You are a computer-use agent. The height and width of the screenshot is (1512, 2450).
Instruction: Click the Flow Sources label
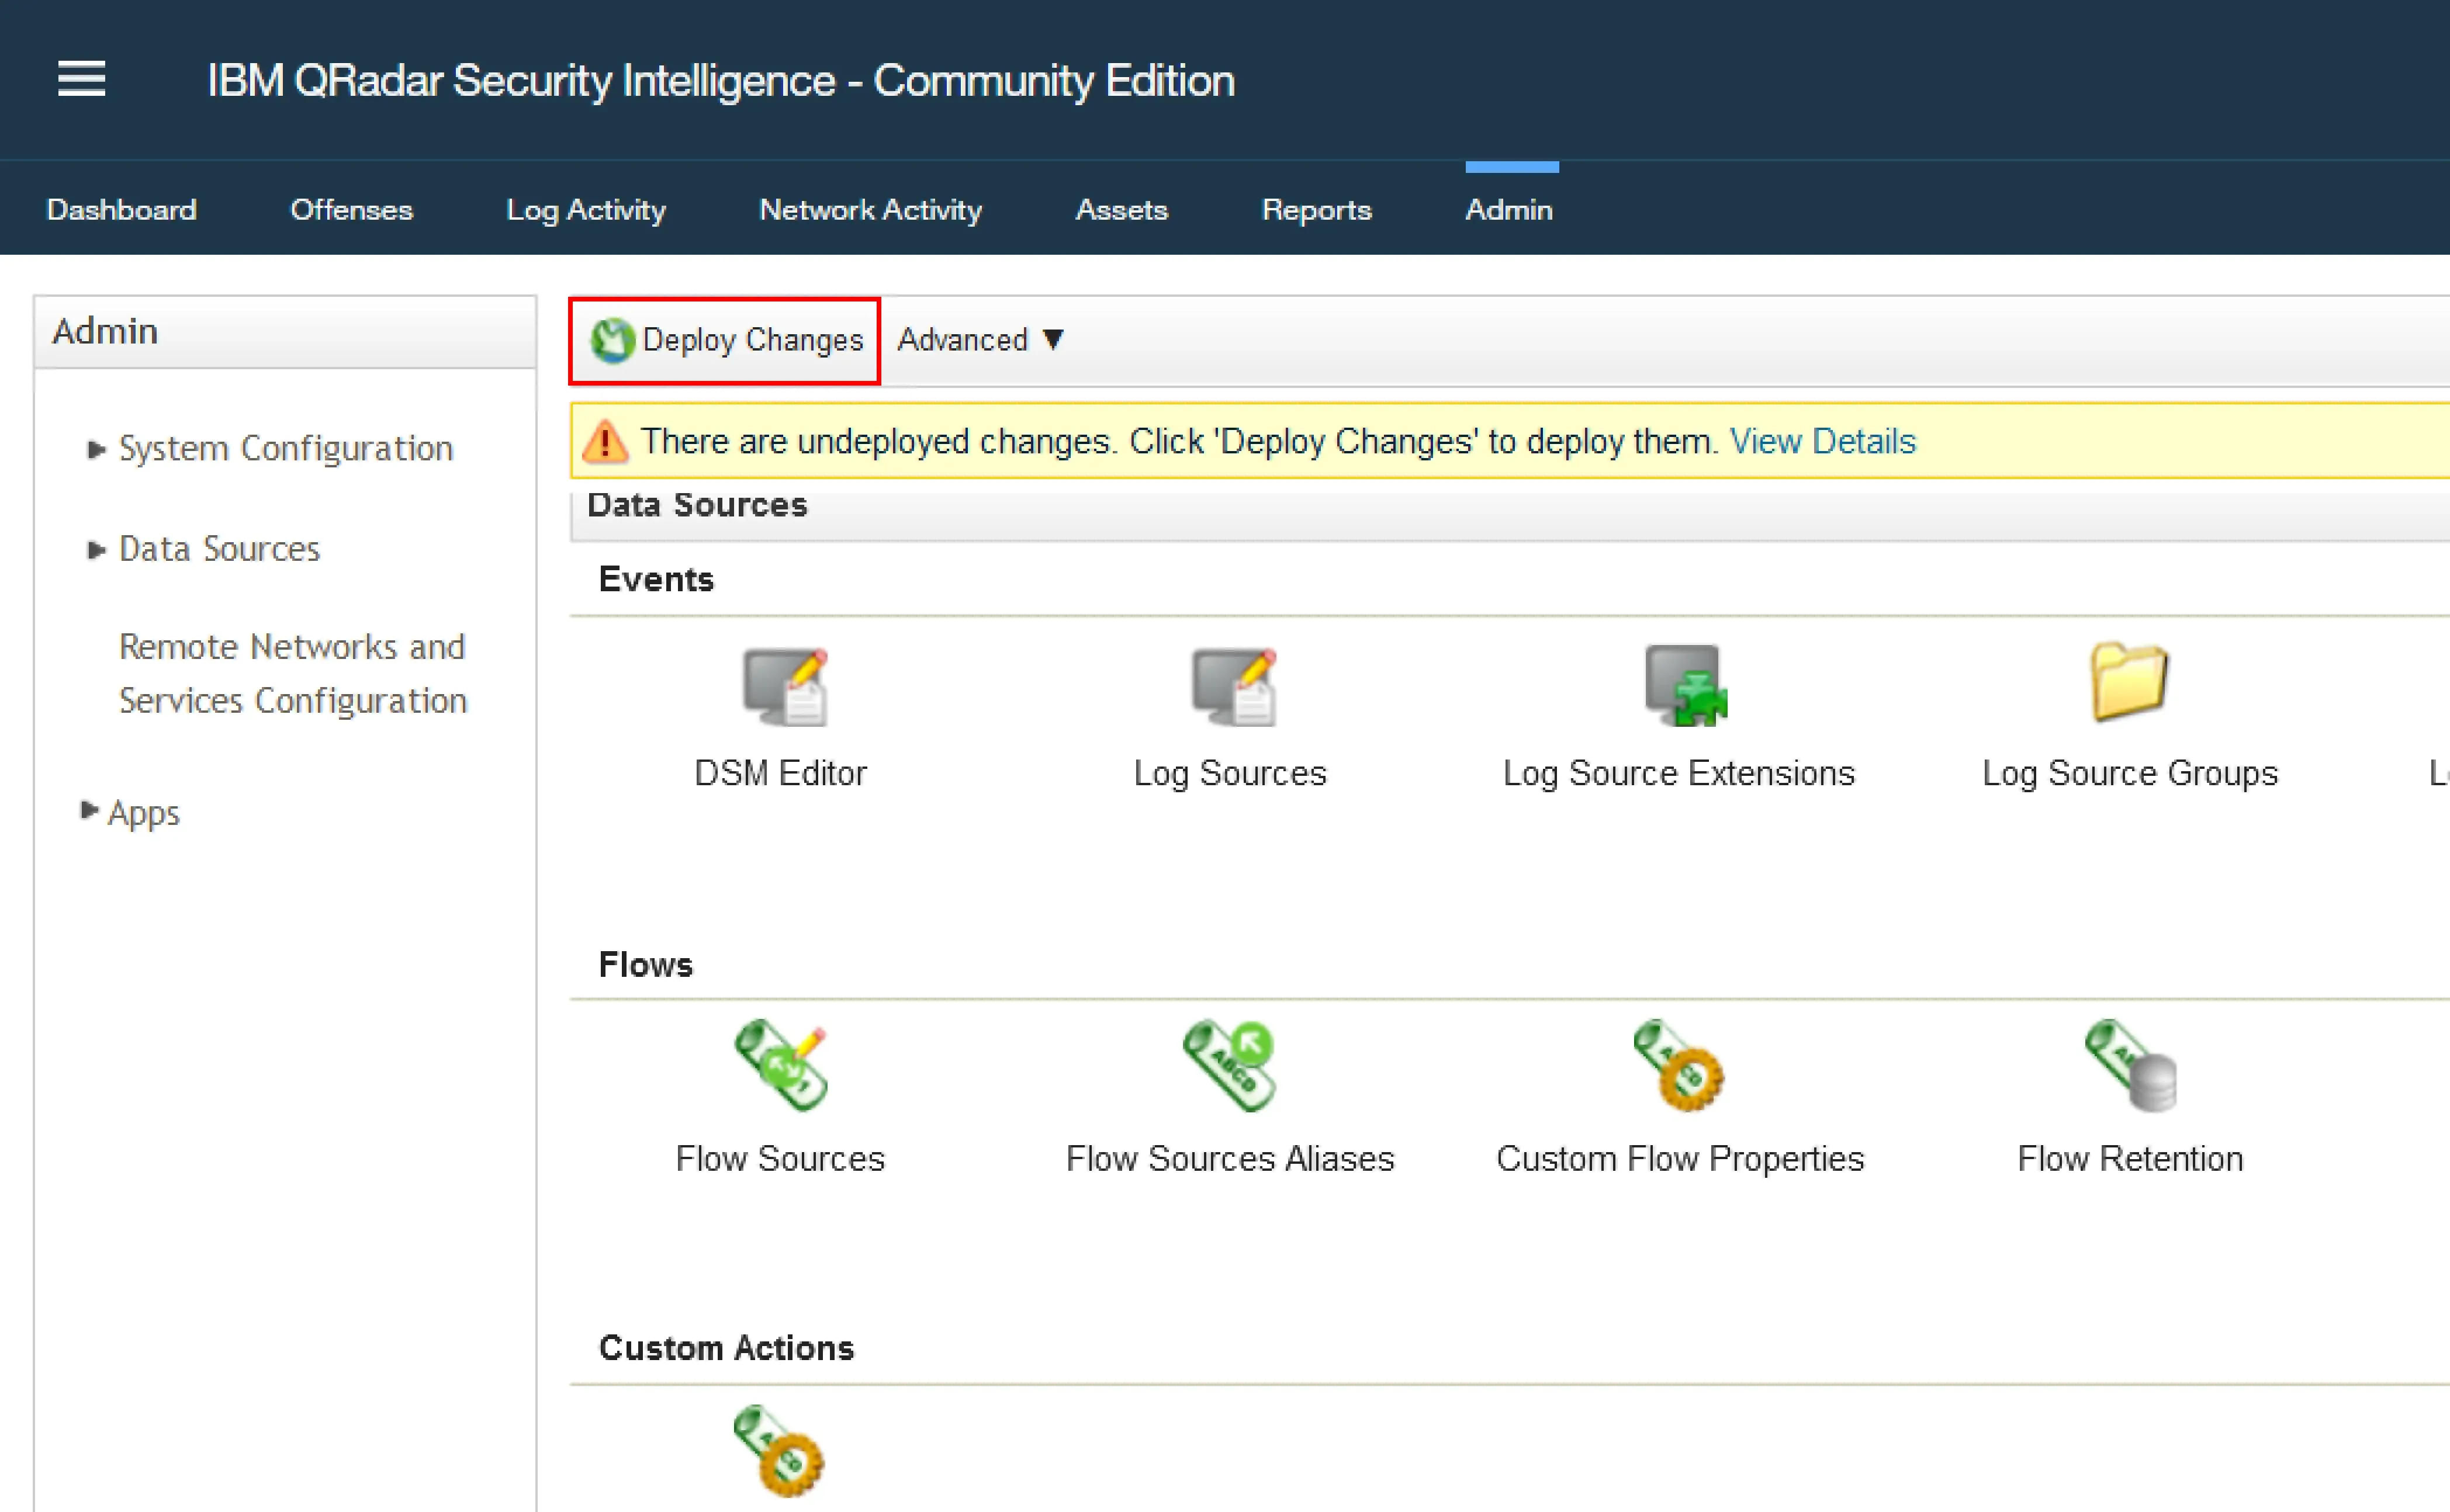tap(780, 1158)
